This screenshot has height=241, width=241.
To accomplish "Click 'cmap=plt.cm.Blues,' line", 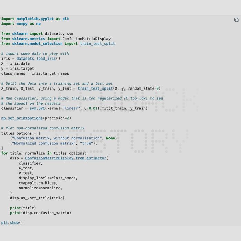I will coord(38,183).
